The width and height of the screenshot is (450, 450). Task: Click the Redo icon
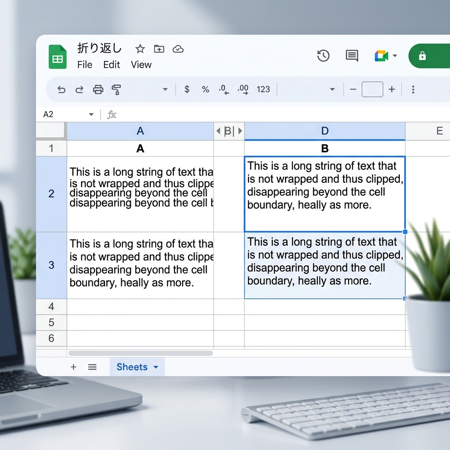pyautogui.click(x=79, y=90)
